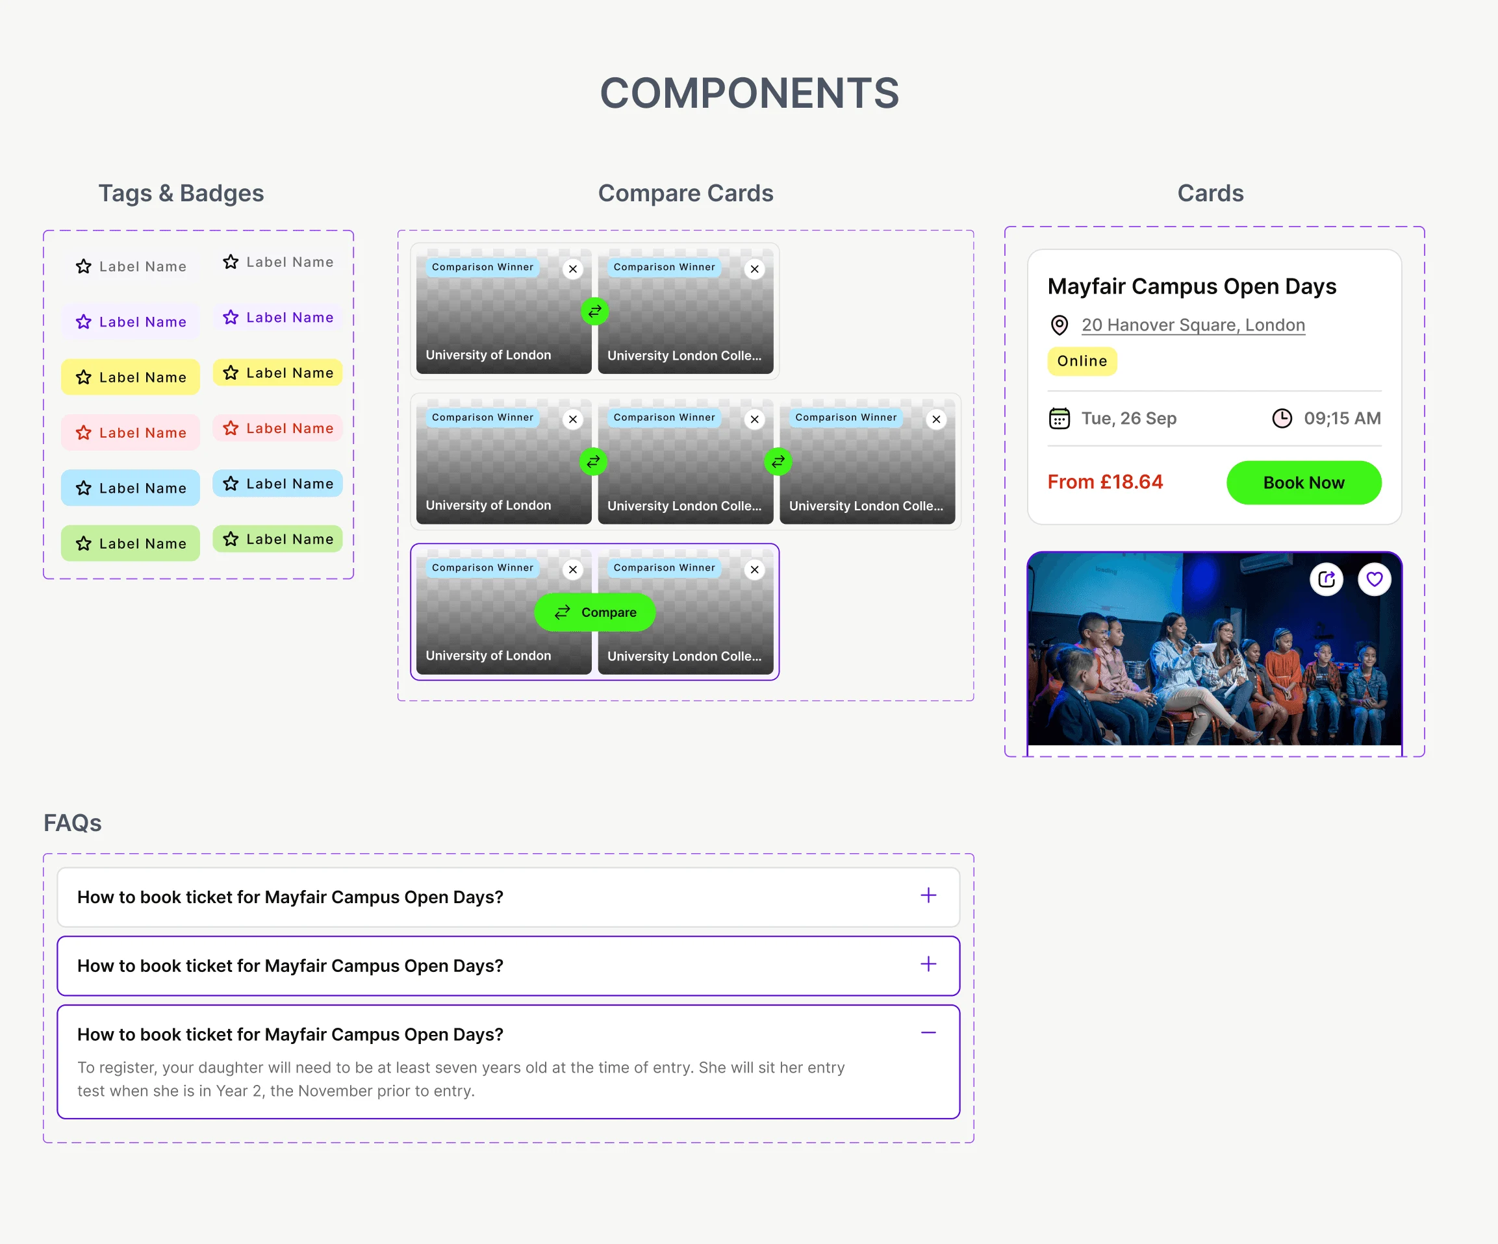This screenshot has width=1498, height=1244.
Task: Open the 20 Hanover Square, London address link
Action: (x=1193, y=325)
